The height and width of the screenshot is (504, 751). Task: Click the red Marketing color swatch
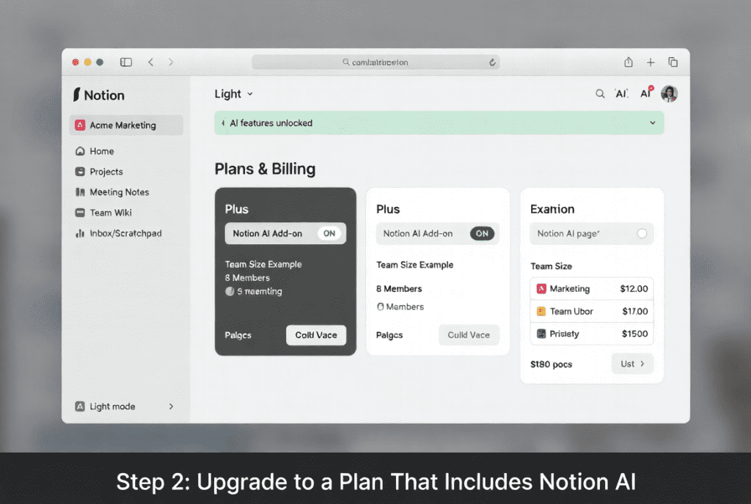click(541, 288)
